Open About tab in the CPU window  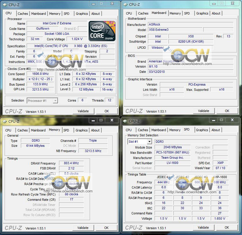(x=96, y=14)
